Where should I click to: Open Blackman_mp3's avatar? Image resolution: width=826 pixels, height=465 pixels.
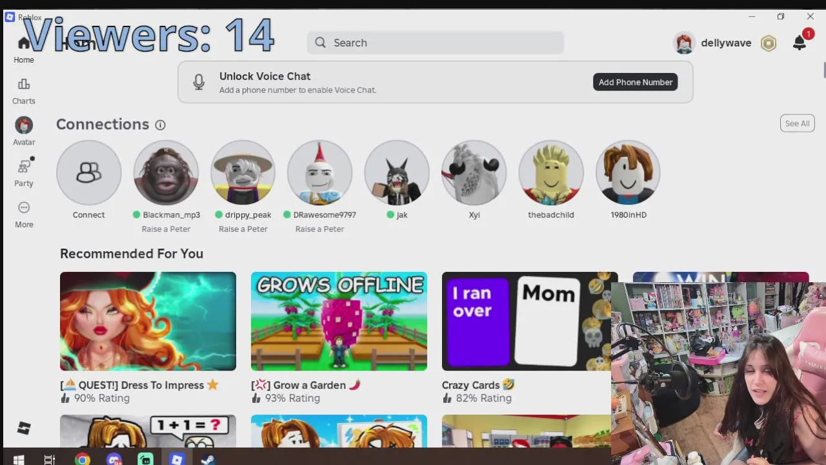166,172
